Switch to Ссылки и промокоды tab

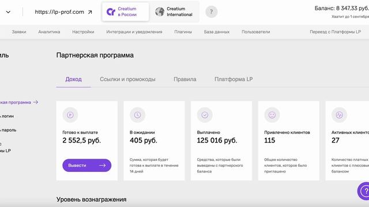[127, 79]
